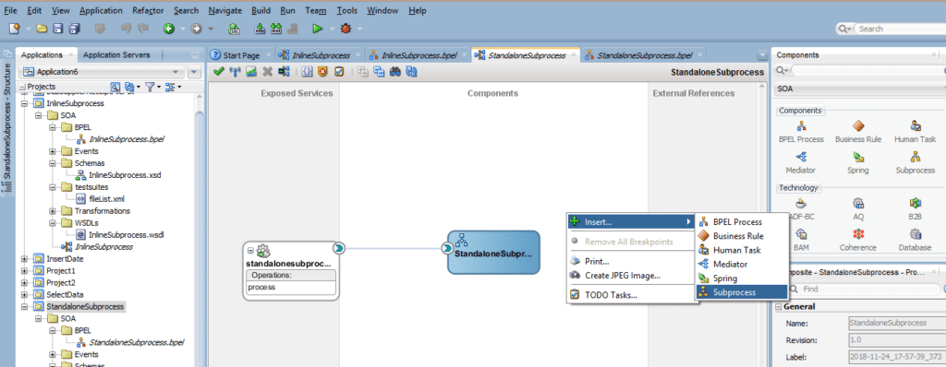Collapse the General properties section
The height and width of the screenshot is (367, 946).
tap(779, 307)
